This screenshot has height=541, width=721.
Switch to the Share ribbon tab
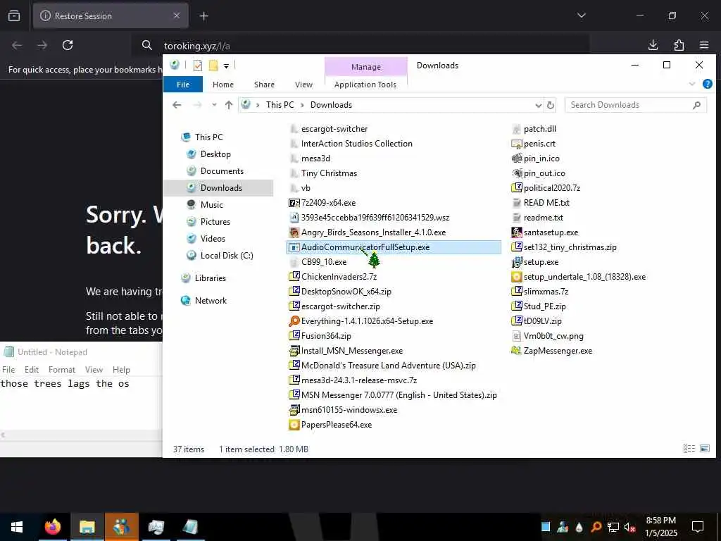[264, 85]
